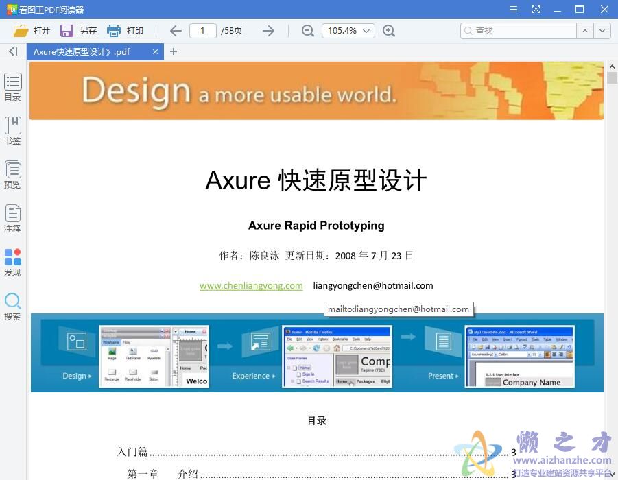Open the 搜索 search panel
The width and height of the screenshot is (618, 480).
(x=12, y=307)
